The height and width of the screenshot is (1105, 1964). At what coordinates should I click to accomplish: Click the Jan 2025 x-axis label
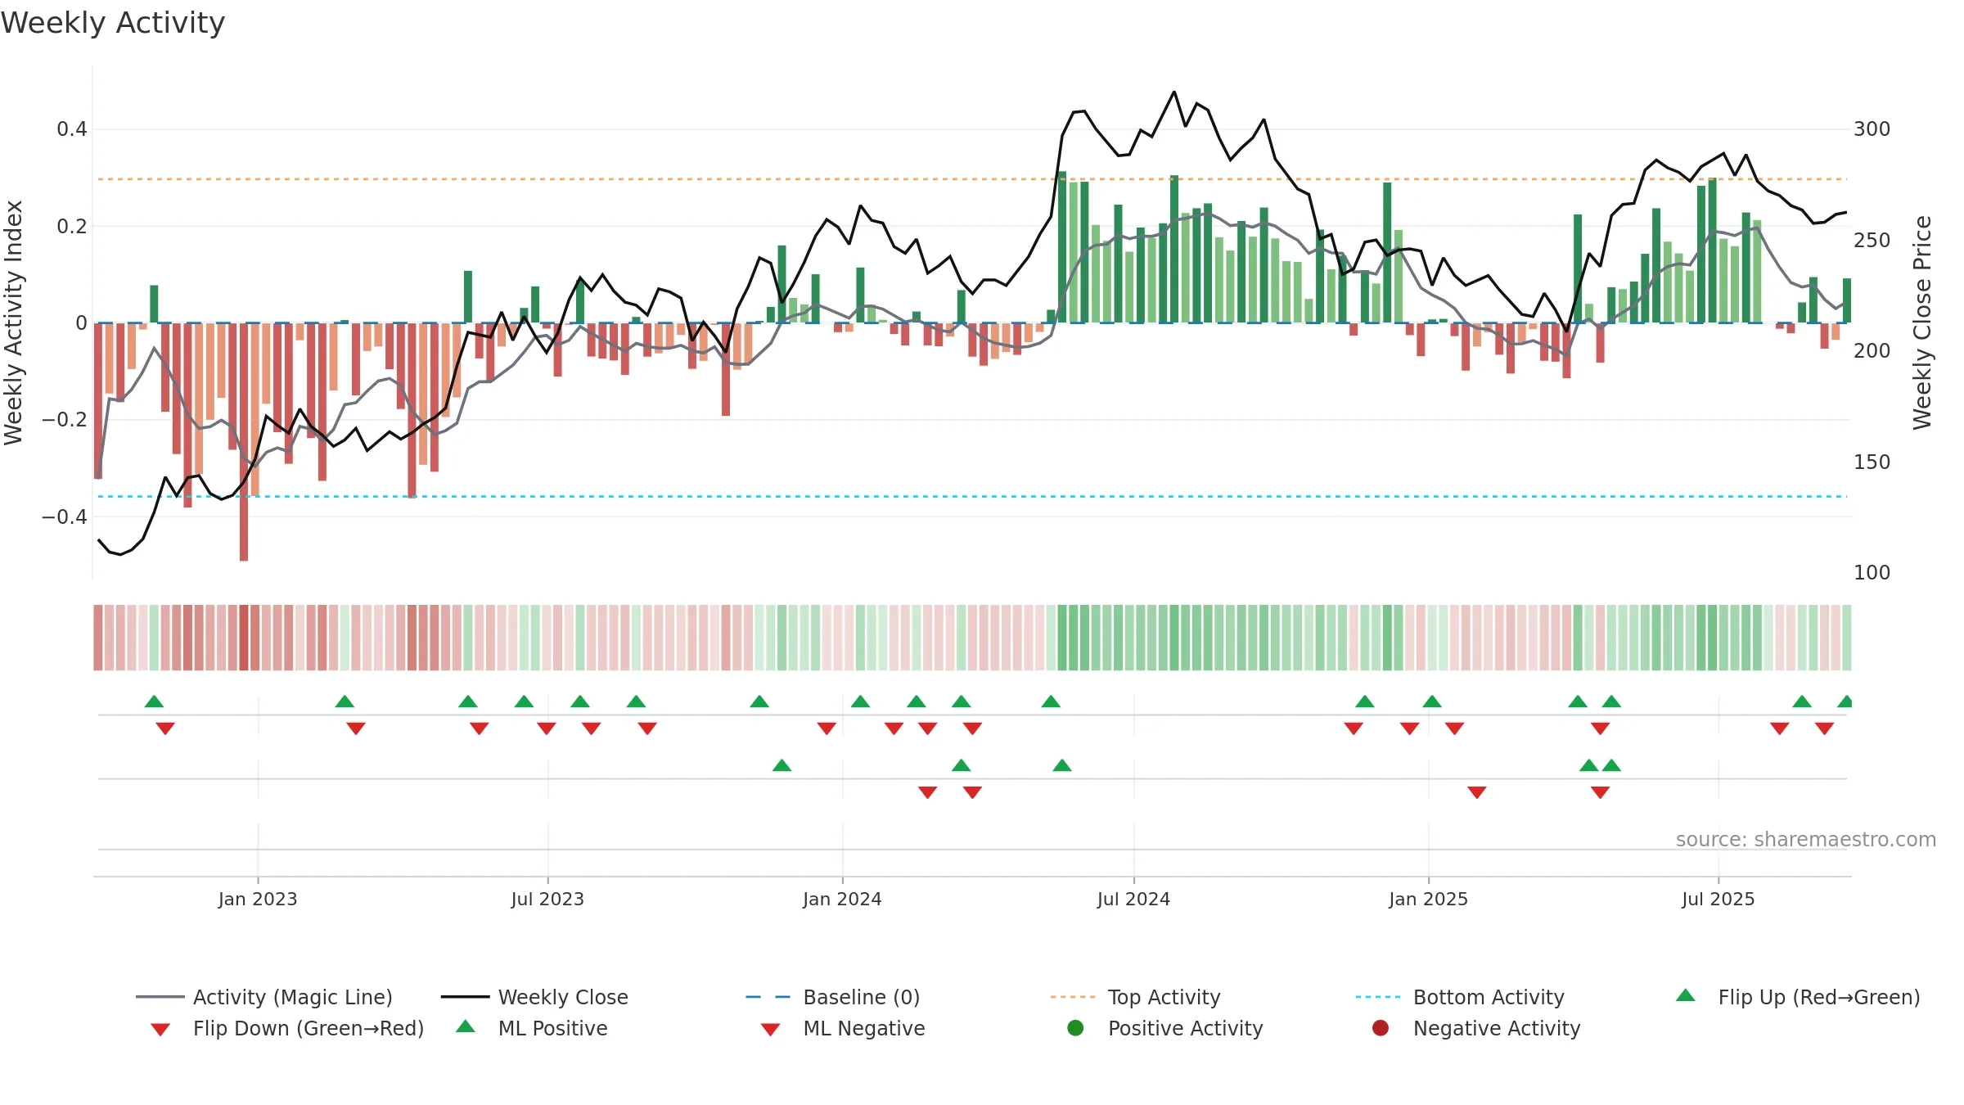1428,900
